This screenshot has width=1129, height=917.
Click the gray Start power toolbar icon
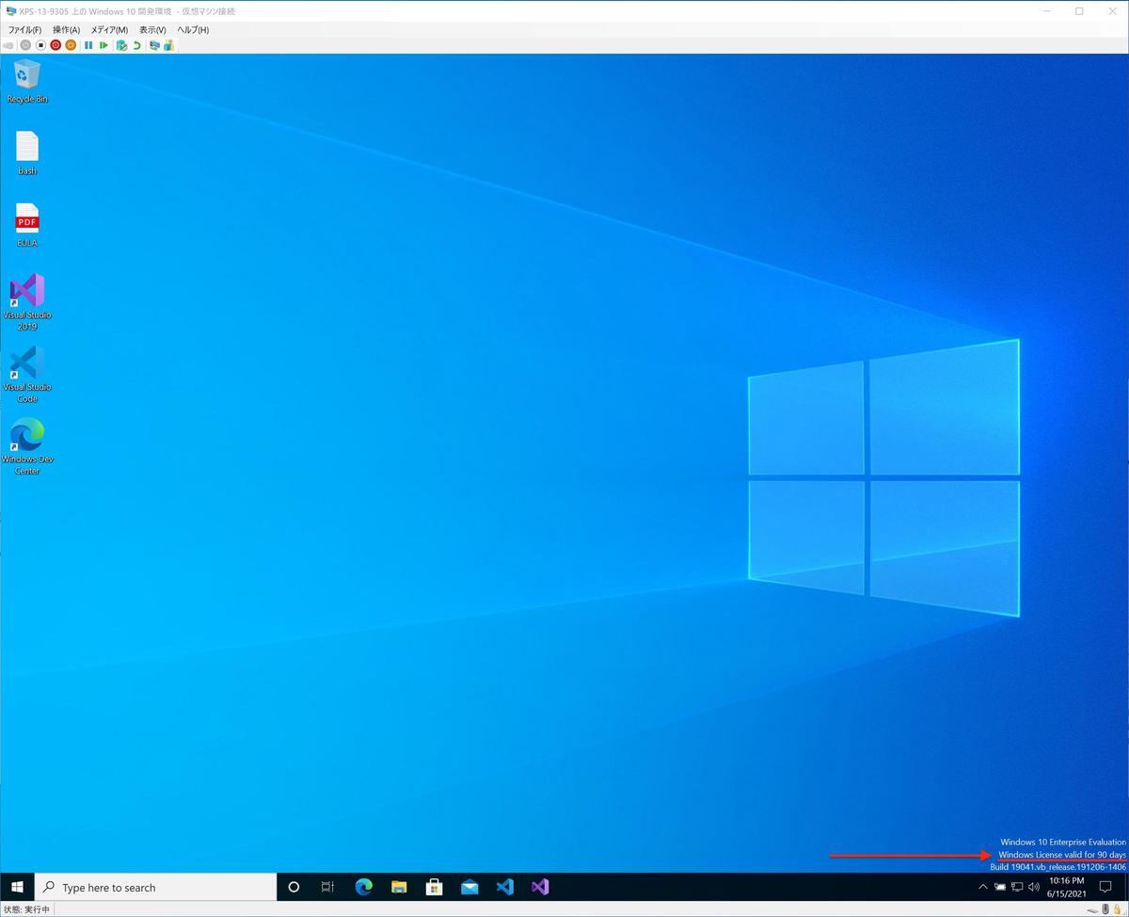[x=25, y=45]
